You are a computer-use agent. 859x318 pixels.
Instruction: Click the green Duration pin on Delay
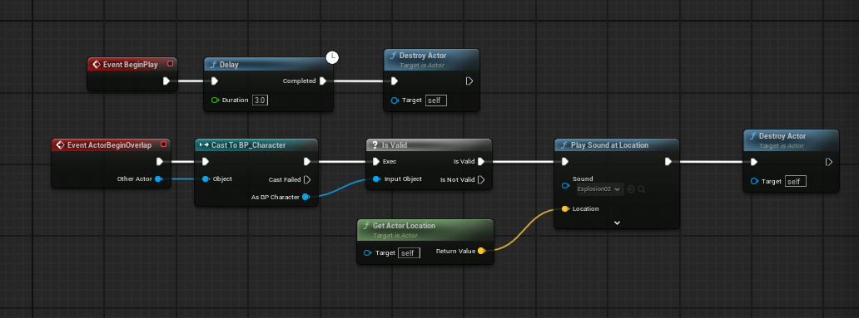[215, 100]
